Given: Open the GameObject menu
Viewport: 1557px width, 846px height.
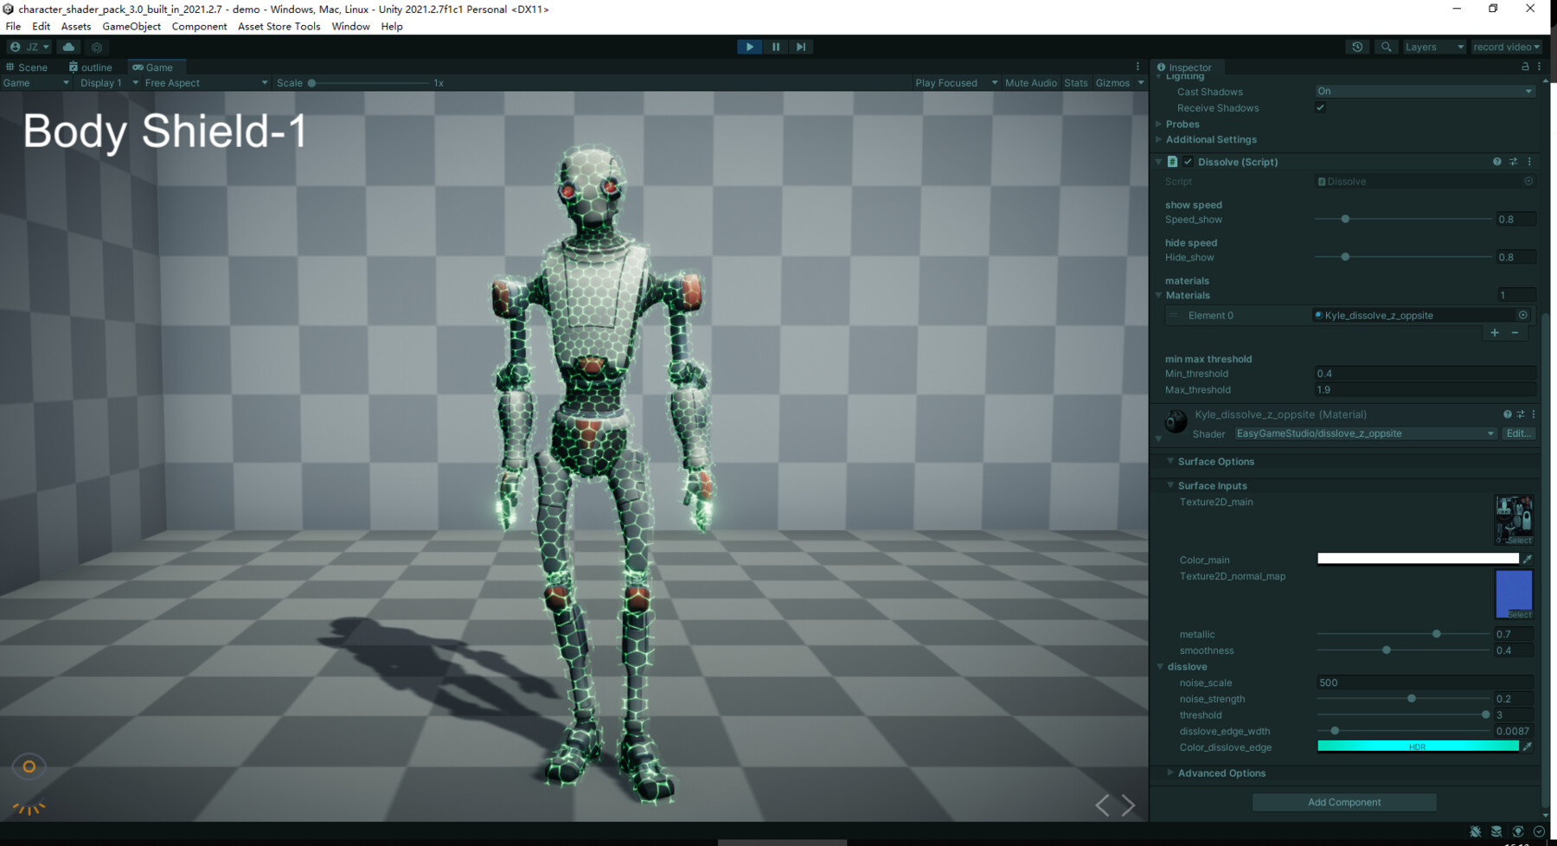Looking at the screenshot, I should point(131,26).
